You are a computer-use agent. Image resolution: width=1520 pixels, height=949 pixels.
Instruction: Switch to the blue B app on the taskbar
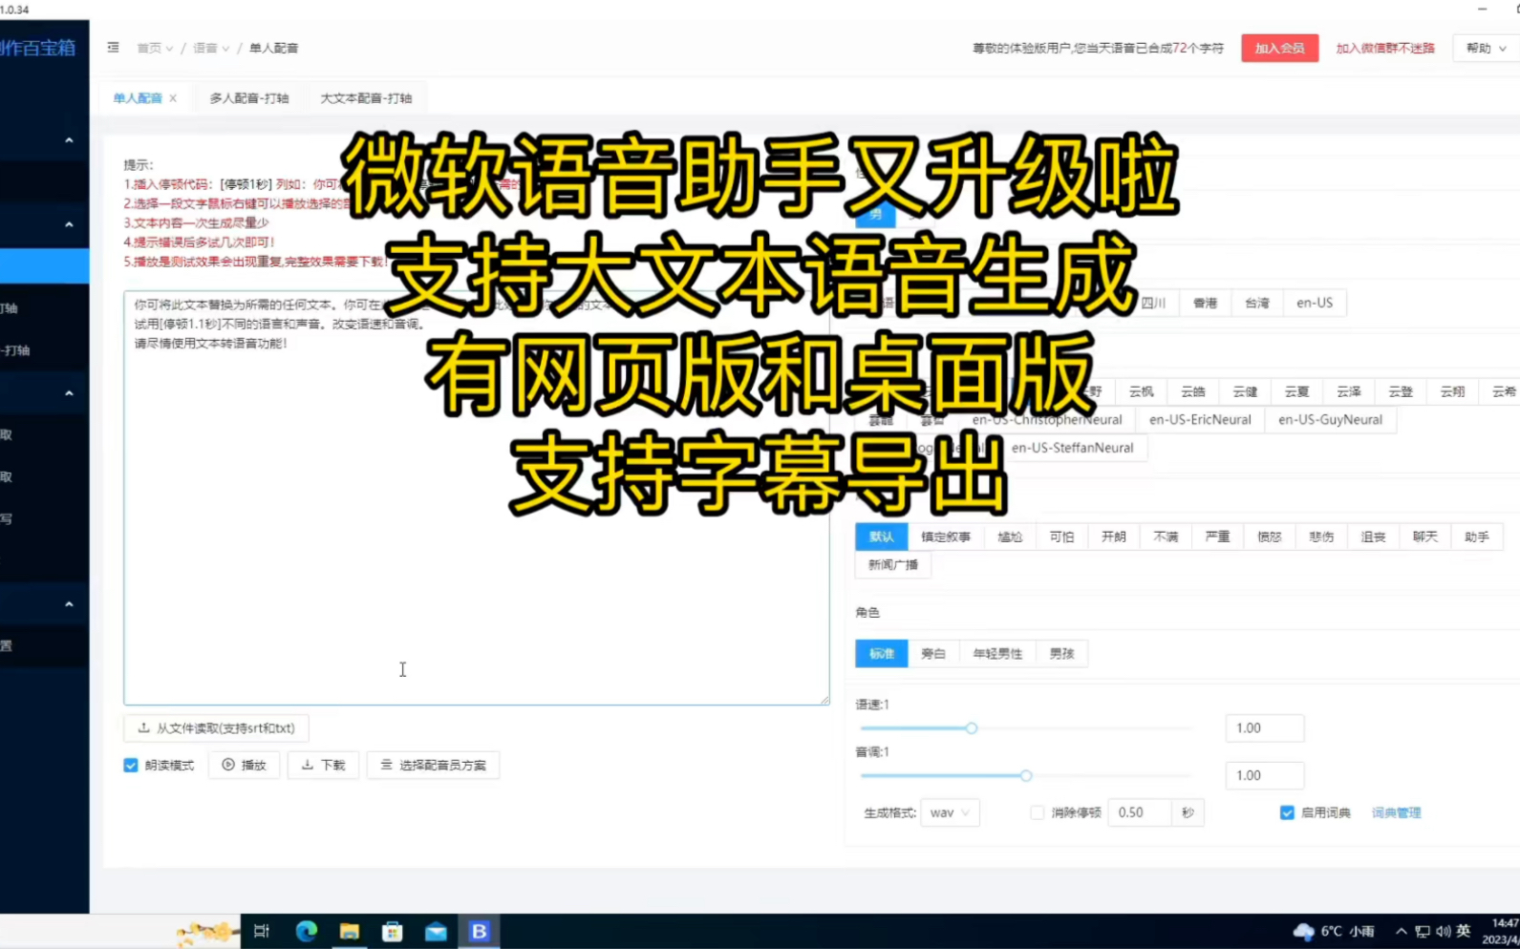(x=480, y=931)
